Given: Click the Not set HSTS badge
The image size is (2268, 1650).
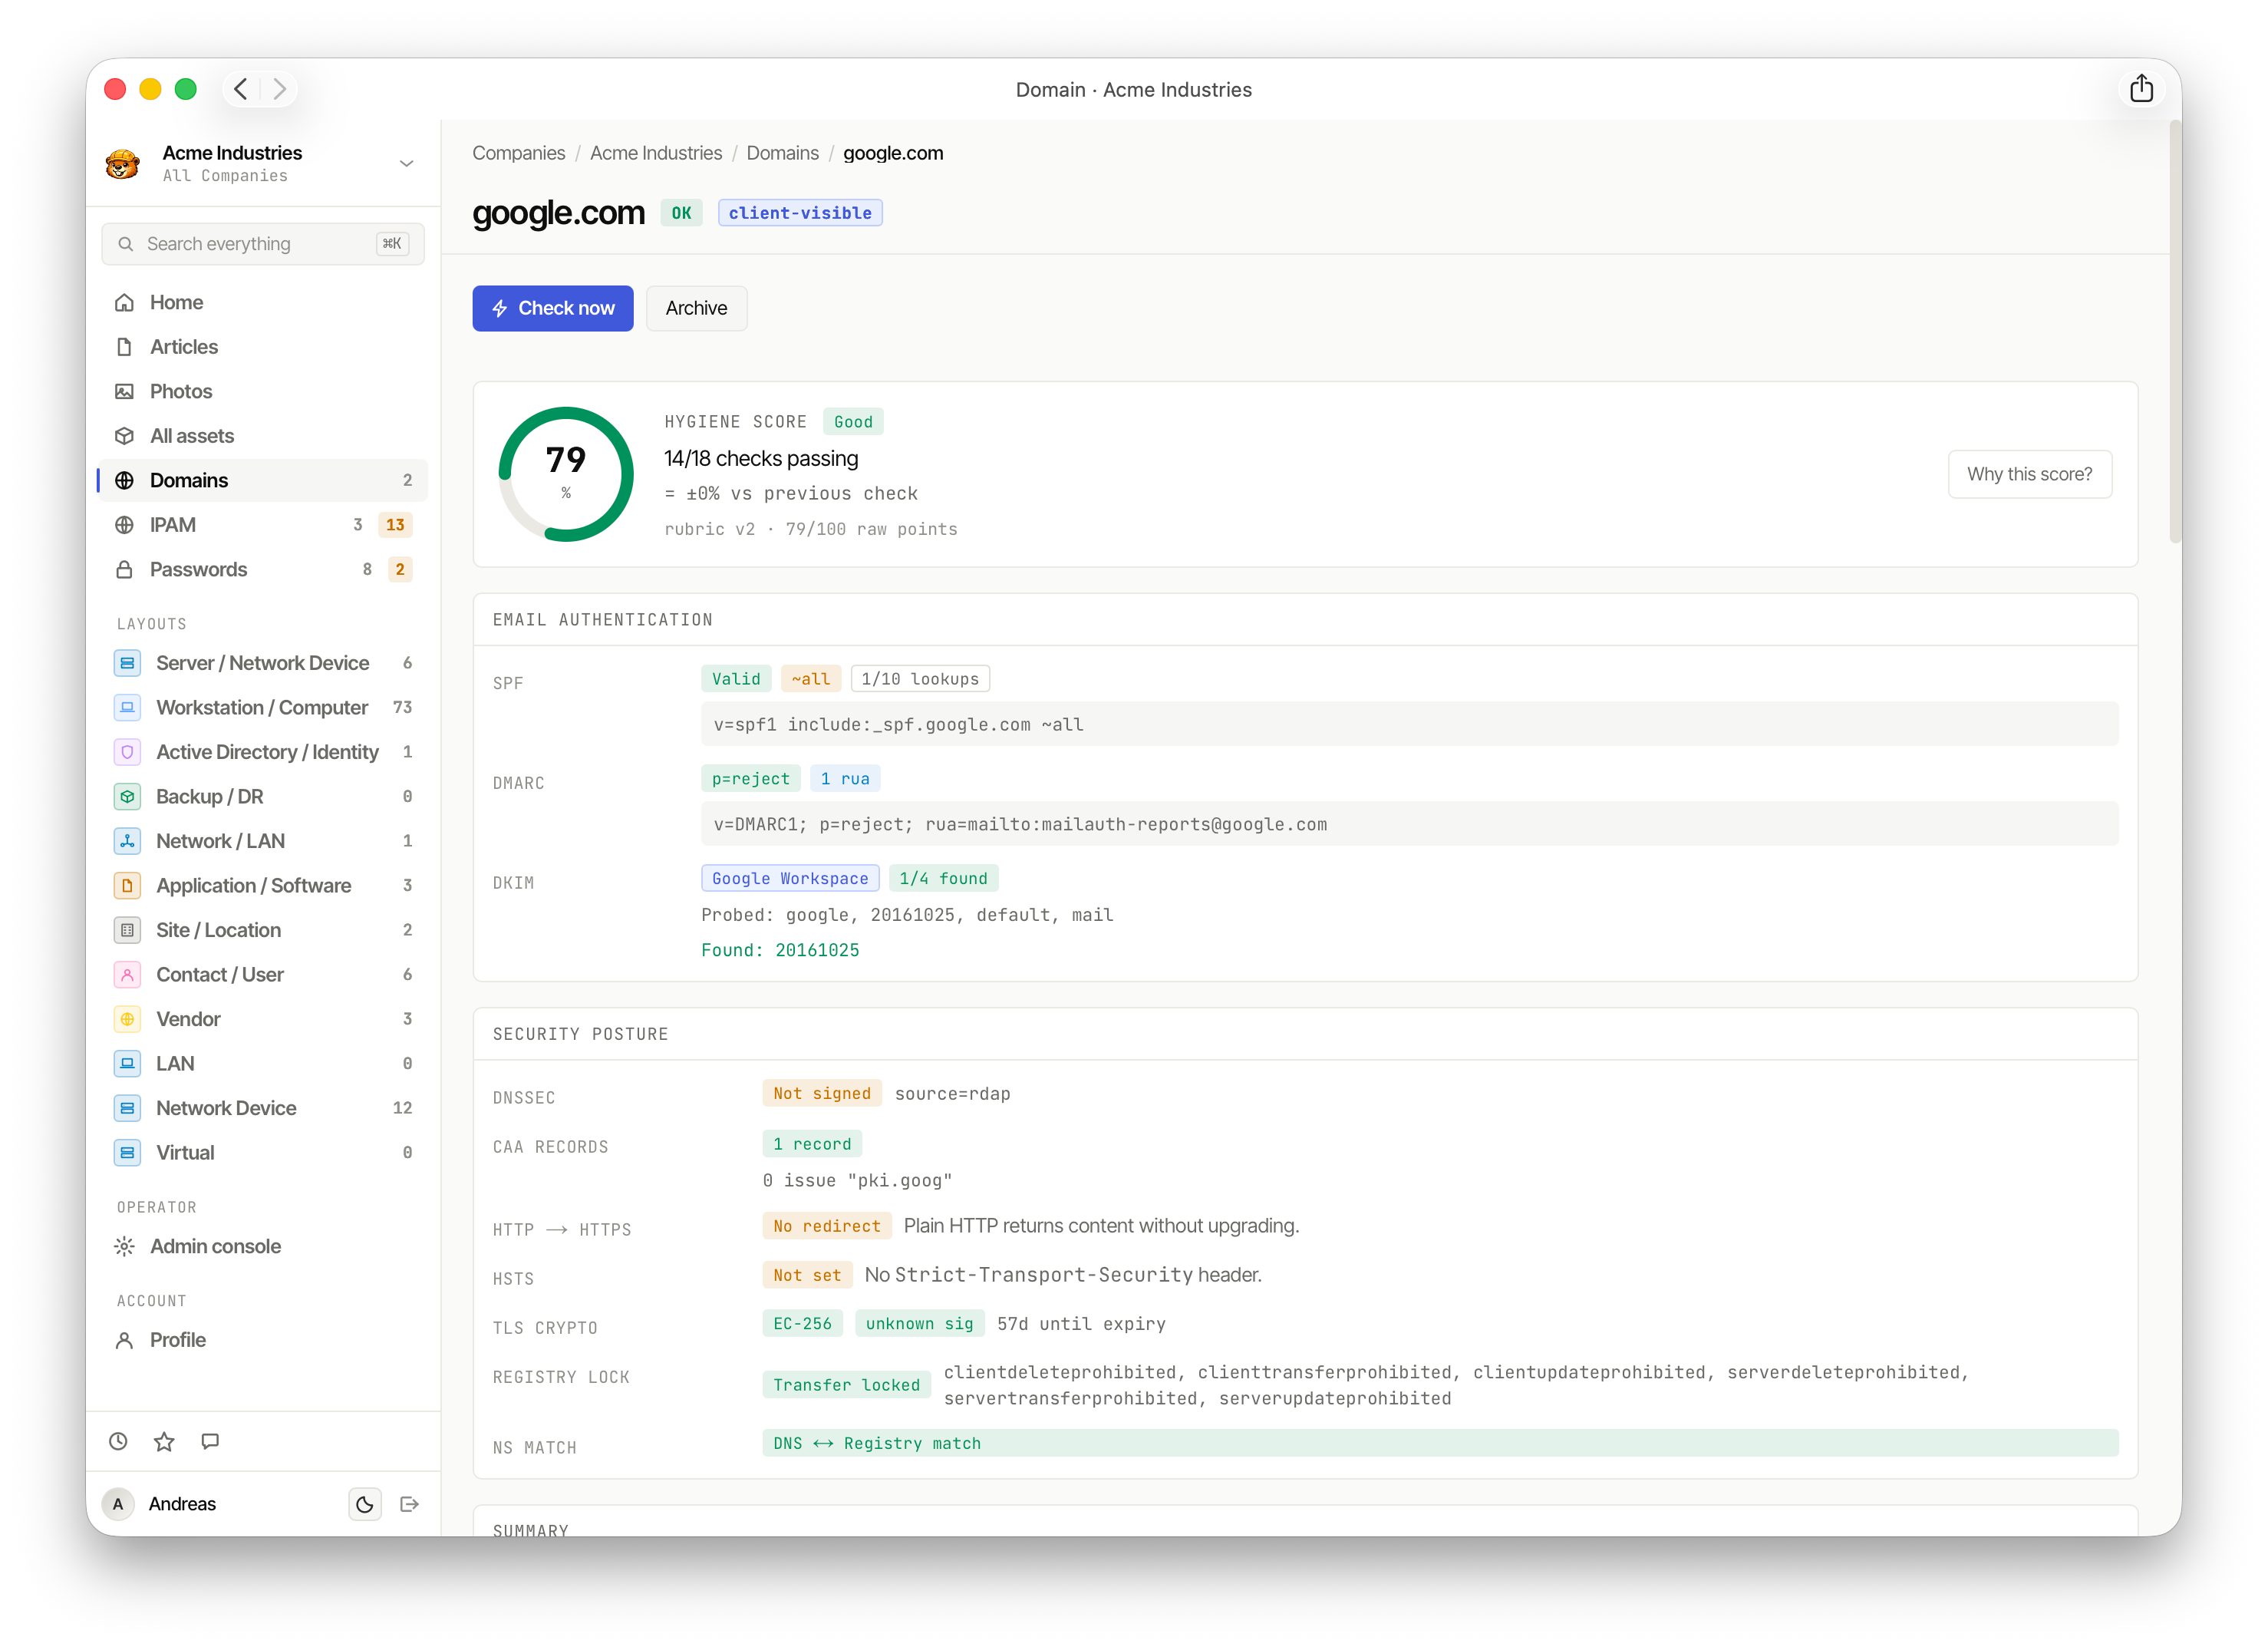Looking at the screenshot, I should coord(807,1275).
